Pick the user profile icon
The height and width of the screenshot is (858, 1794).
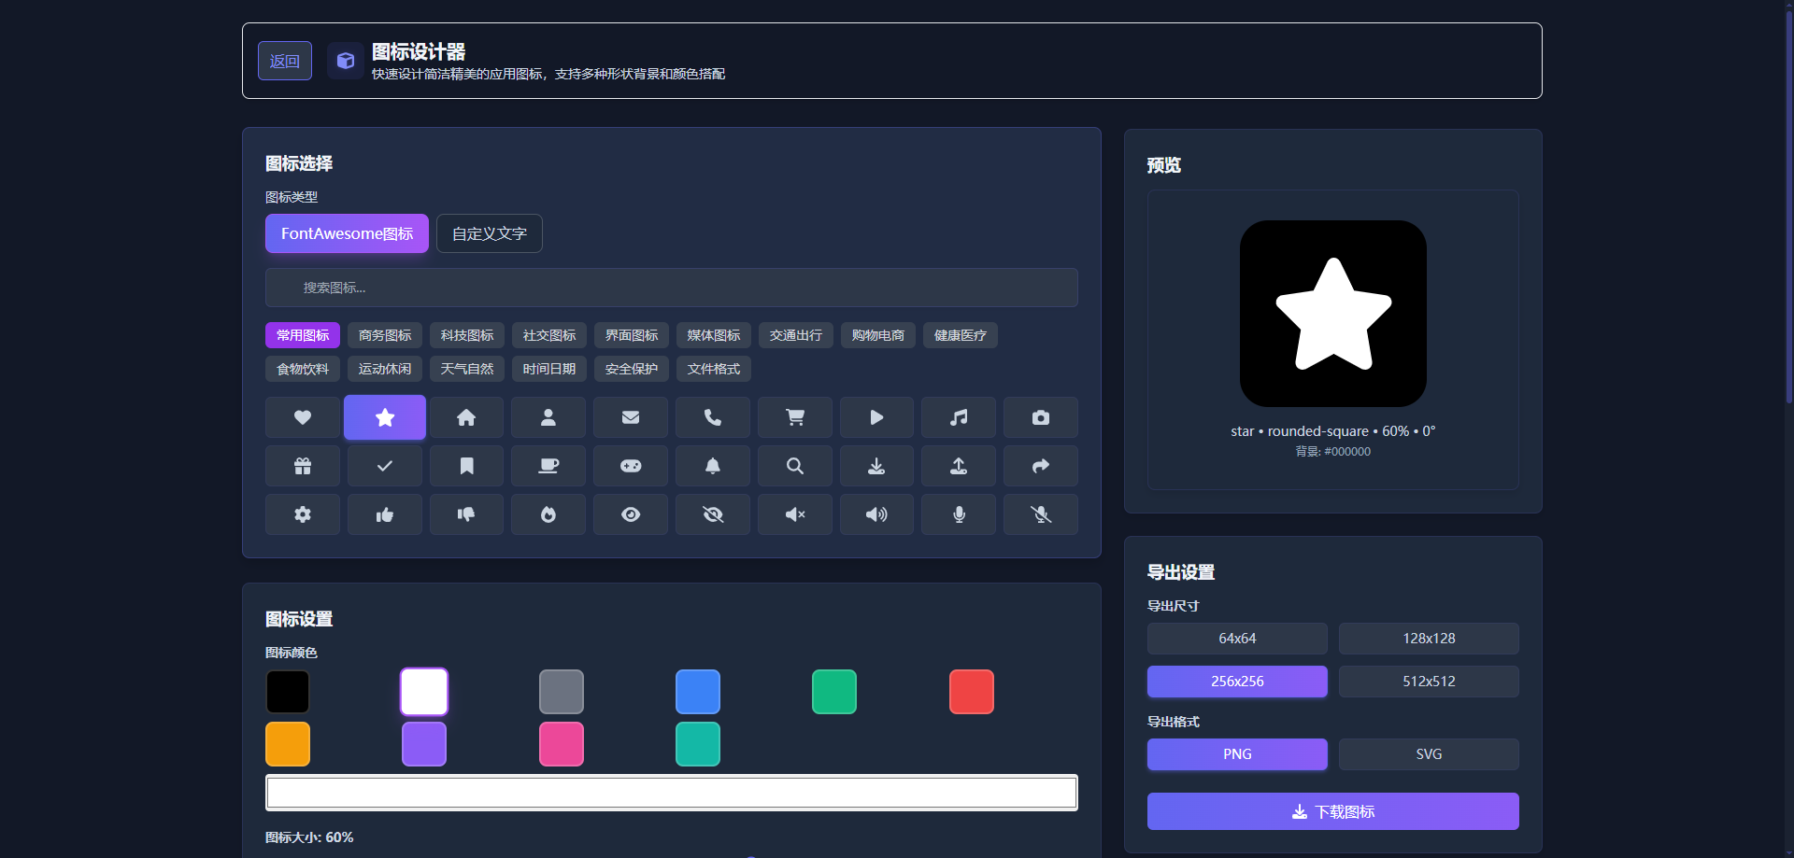(548, 417)
